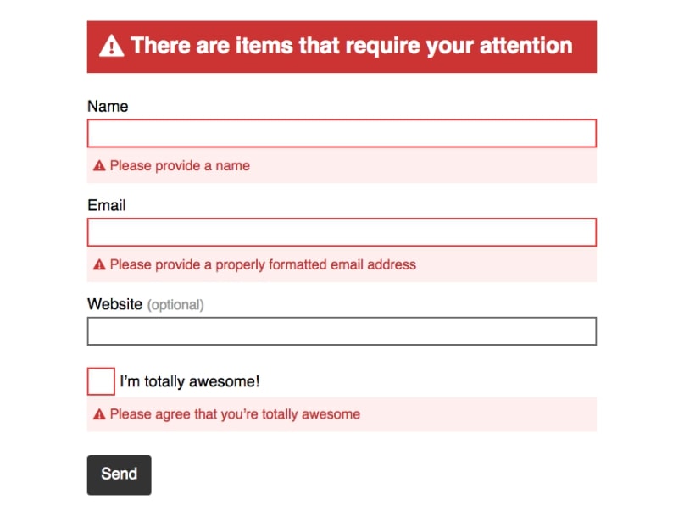The image size is (673, 505).
Task: Click the warning triangle in red banner
Action: click(x=112, y=46)
